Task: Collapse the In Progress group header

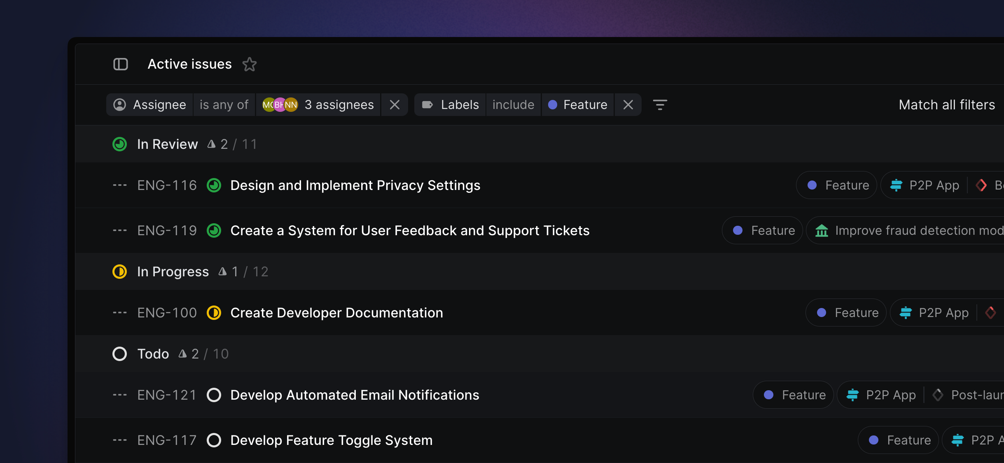Action: (173, 272)
